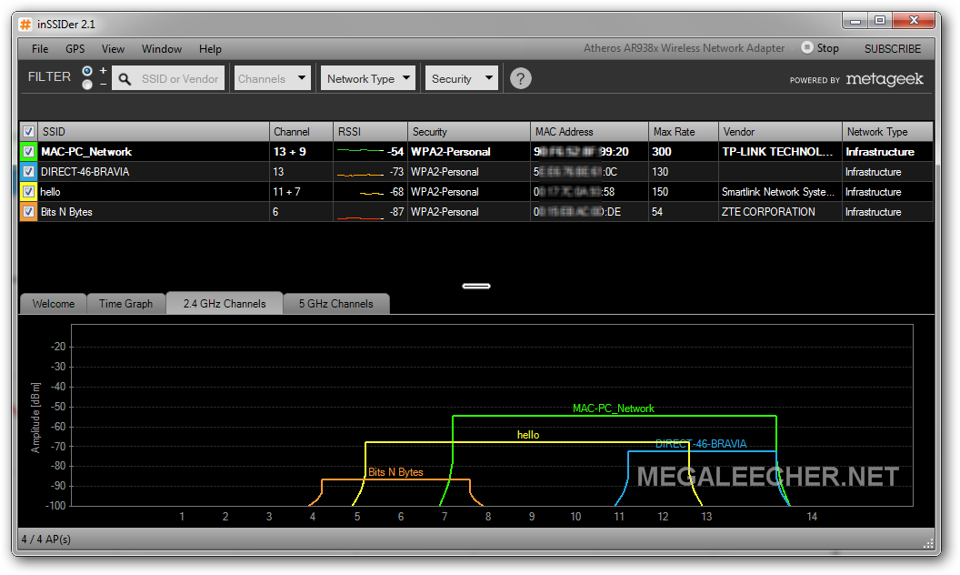Select the 2.4 GHz Channels tab
Image resolution: width=960 pixels, height=575 pixels.
(225, 304)
